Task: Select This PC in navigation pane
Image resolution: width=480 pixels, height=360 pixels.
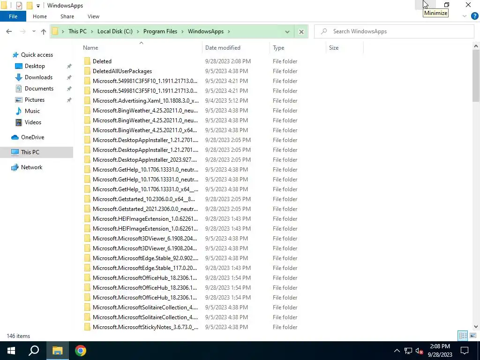Action: click(x=30, y=152)
